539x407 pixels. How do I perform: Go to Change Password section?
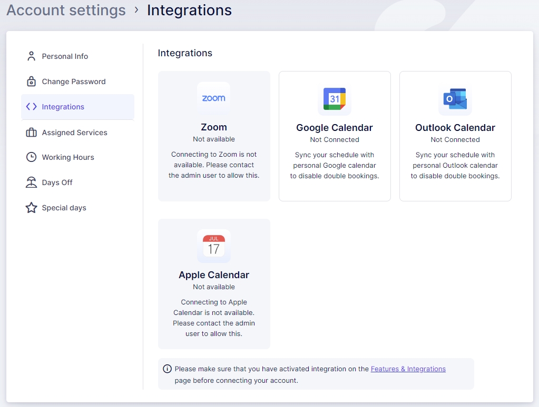(74, 82)
